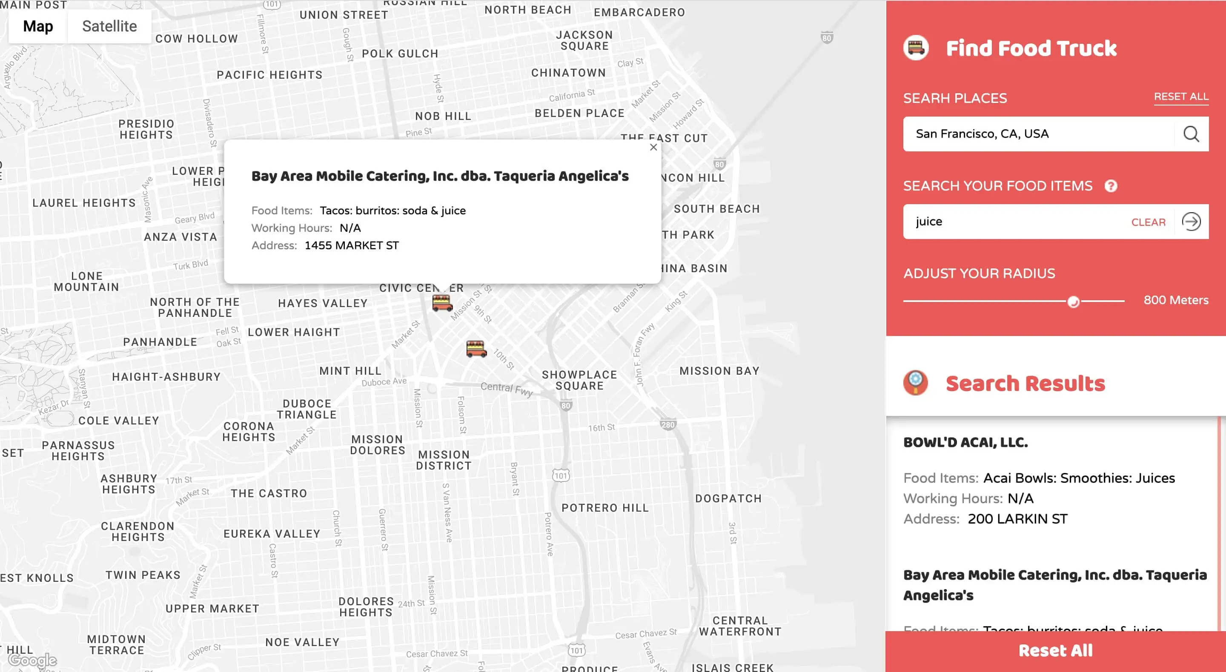
Task: Click the SHOWPLACE SQUARE map label
Action: point(579,380)
